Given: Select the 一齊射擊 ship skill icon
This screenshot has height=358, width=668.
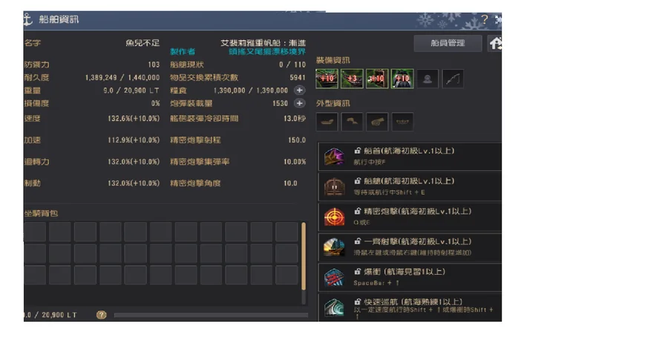Looking at the screenshot, I should pyautogui.click(x=334, y=247).
